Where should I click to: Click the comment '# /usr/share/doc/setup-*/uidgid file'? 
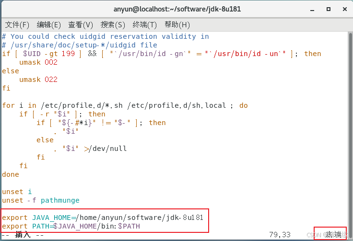[x=80, y=45]
